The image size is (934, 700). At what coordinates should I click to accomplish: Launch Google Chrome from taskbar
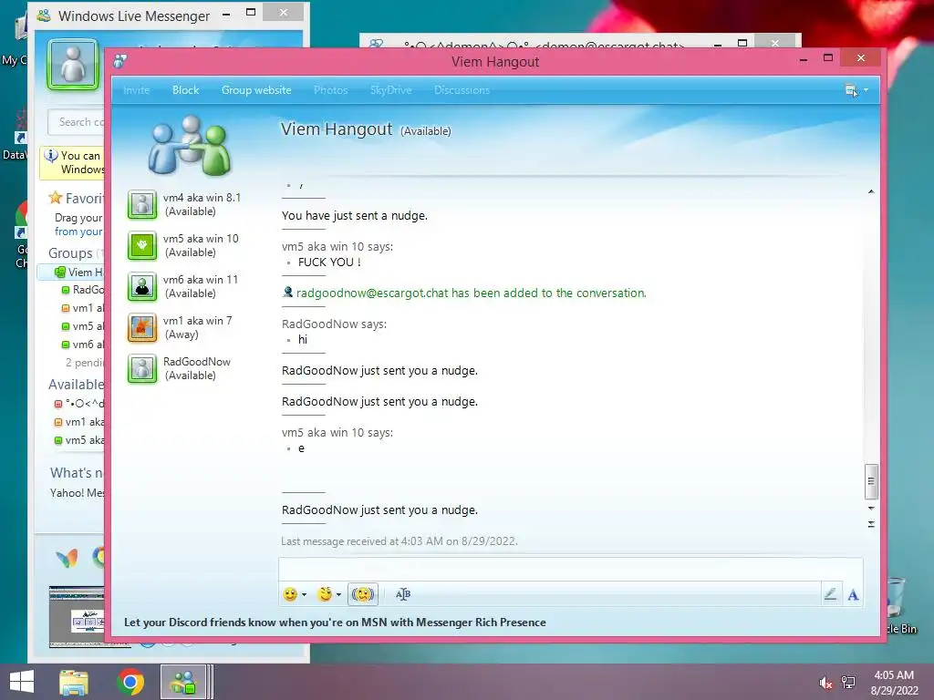click(x=130, y=682)
